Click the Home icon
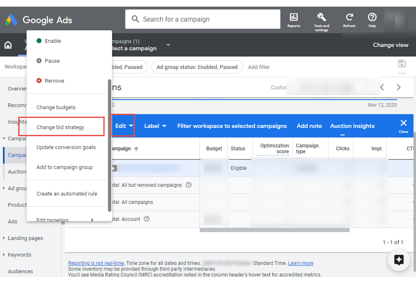 [x=8, y=45]
